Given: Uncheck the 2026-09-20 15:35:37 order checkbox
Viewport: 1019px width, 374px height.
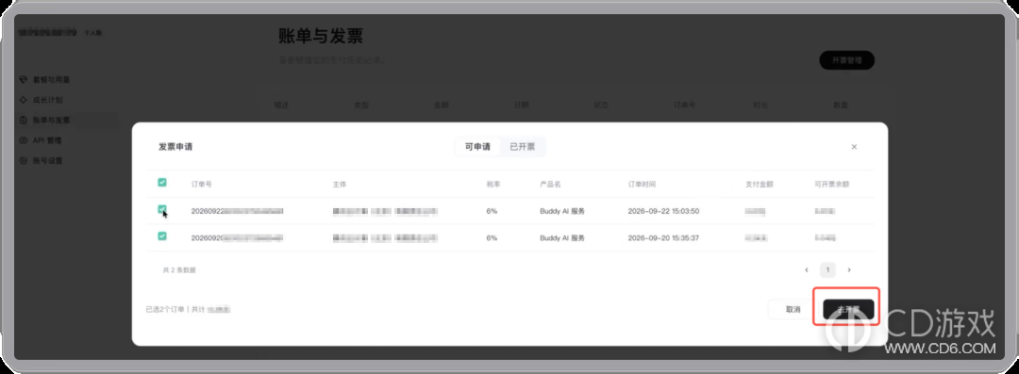Looking at the screenshot, I should 162,236.
